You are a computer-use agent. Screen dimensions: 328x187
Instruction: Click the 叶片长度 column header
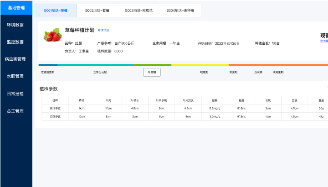(161, 100)
